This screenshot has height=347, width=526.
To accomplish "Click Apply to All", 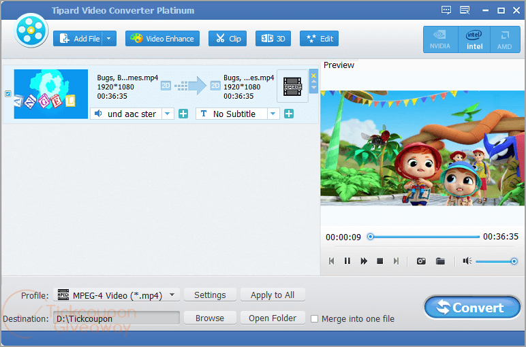I will pos(273,295).
